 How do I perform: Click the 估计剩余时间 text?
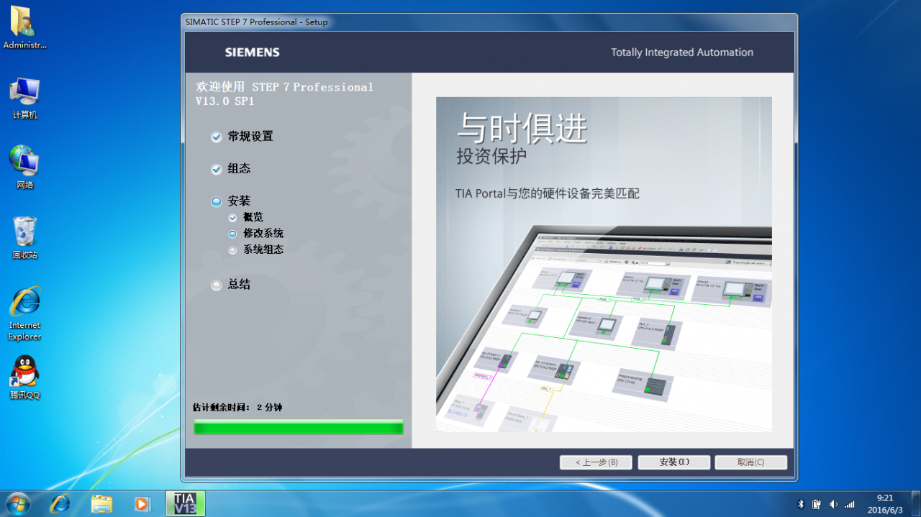(x=237, y=408)
